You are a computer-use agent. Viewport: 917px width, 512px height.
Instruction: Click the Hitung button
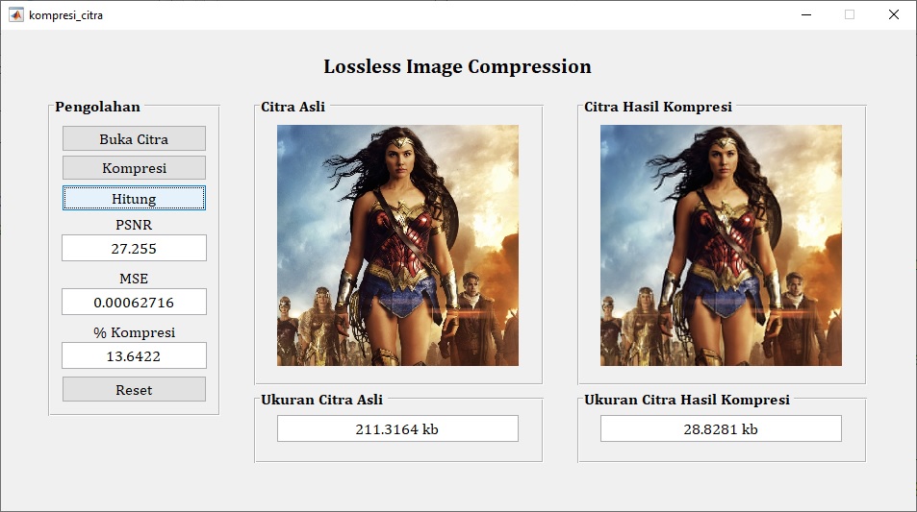pos(134,198)
